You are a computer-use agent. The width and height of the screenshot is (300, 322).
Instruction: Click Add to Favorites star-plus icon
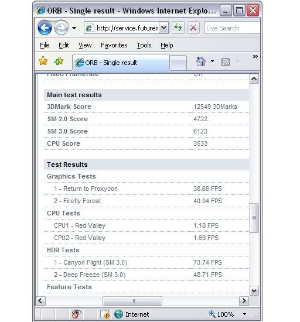point(59,61)
